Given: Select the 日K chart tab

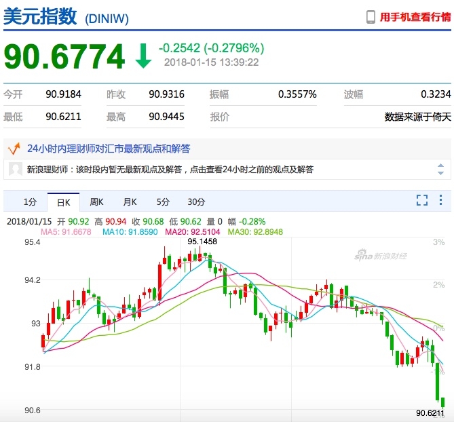Looking at the screenshot, I should (63, 202).
